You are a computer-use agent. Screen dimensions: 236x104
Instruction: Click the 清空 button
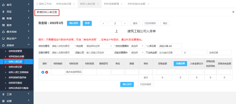point(165,23)
